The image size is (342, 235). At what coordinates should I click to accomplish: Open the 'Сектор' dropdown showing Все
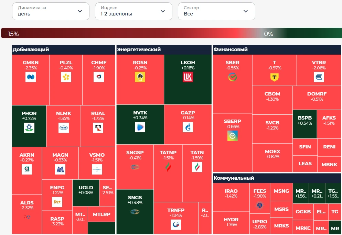click(x=216, y=11)
